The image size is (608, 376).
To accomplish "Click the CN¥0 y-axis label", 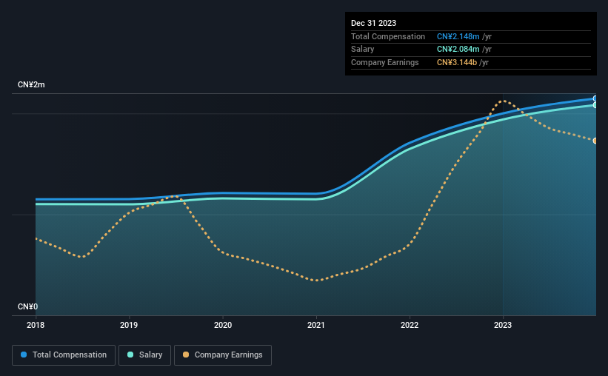I will click(28, 306).
